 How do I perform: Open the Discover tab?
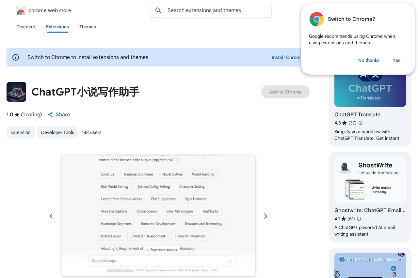point(26,27)
